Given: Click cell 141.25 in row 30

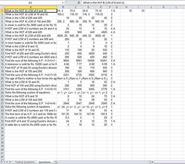Looking at the screenshot, I should tap(63, 114).
